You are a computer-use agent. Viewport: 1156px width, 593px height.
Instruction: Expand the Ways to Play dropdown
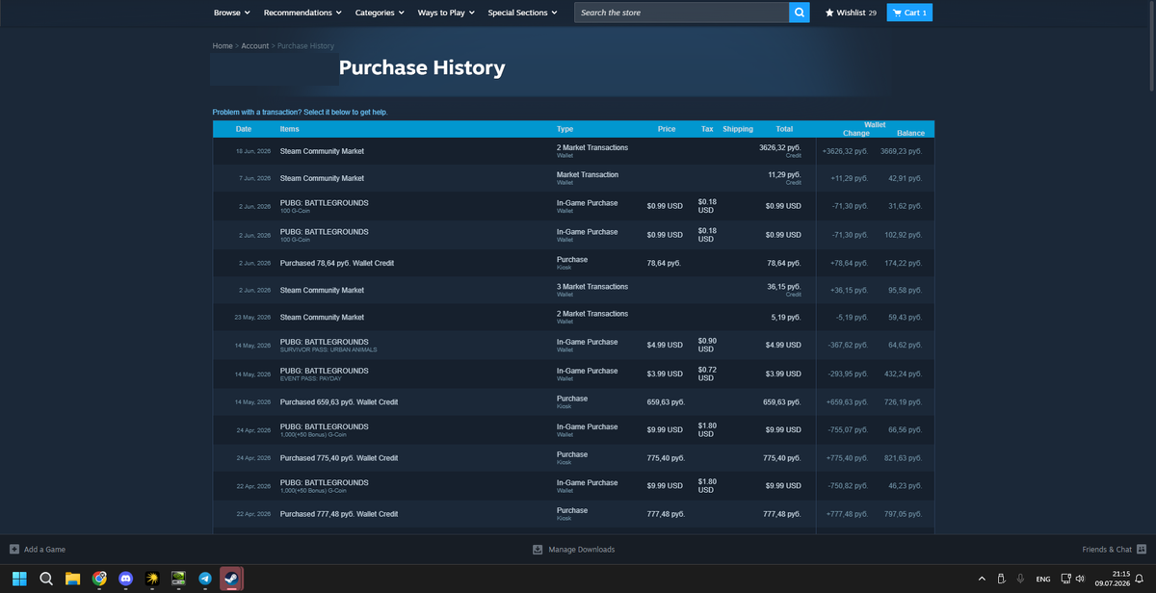[x=446, y=13]
